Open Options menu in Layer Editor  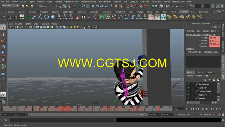199,76
